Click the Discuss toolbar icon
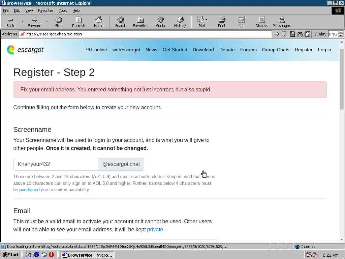The height and width of the screenshot is (259, 345). tap(261, 22)
